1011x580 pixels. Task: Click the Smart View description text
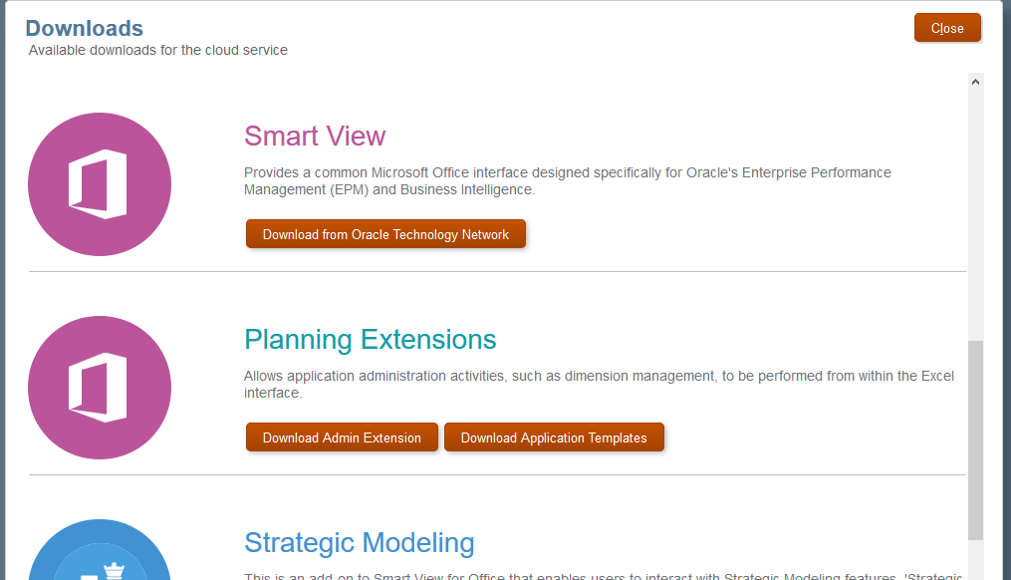tap(568, 180)
